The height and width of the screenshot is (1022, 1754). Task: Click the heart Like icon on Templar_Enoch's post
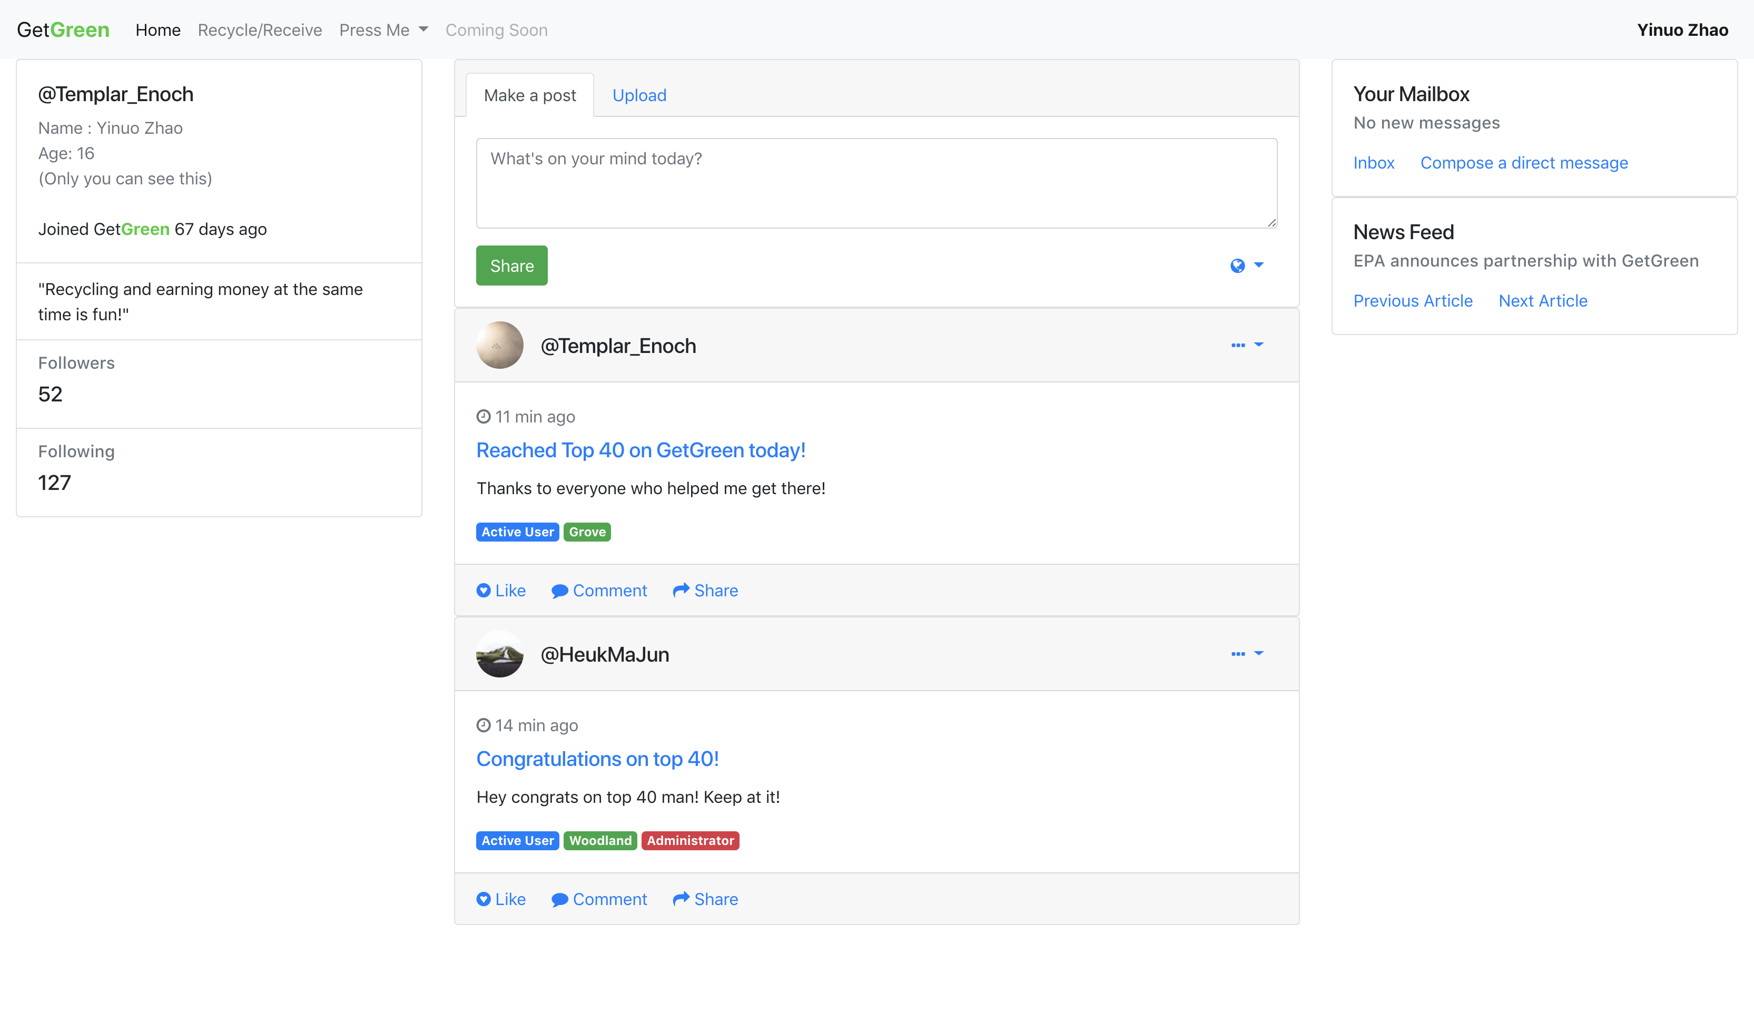(x=483, y=591)
